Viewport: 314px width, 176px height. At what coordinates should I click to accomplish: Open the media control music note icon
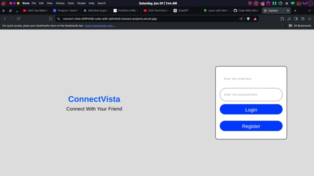289,19
